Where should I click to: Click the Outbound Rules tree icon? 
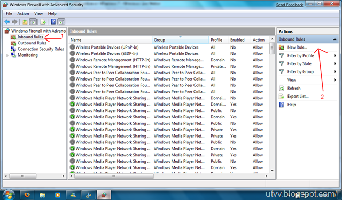point(13,43)
